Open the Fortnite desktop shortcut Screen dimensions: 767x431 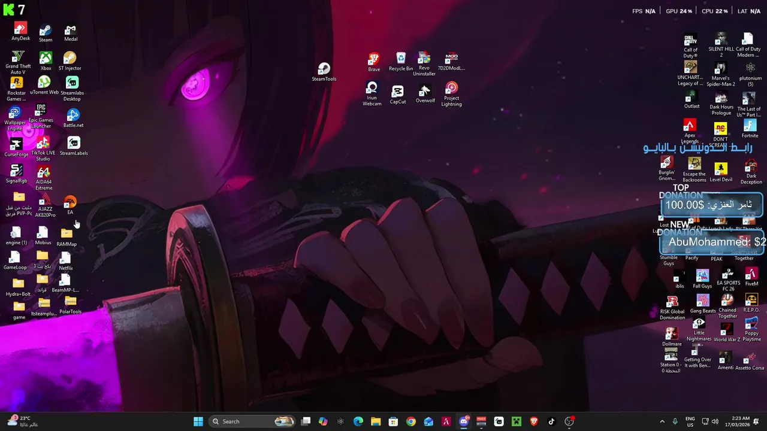750,129
